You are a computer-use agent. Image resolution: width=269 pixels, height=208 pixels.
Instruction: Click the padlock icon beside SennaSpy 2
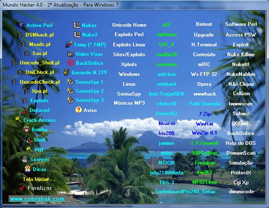[x=70, y=91]
